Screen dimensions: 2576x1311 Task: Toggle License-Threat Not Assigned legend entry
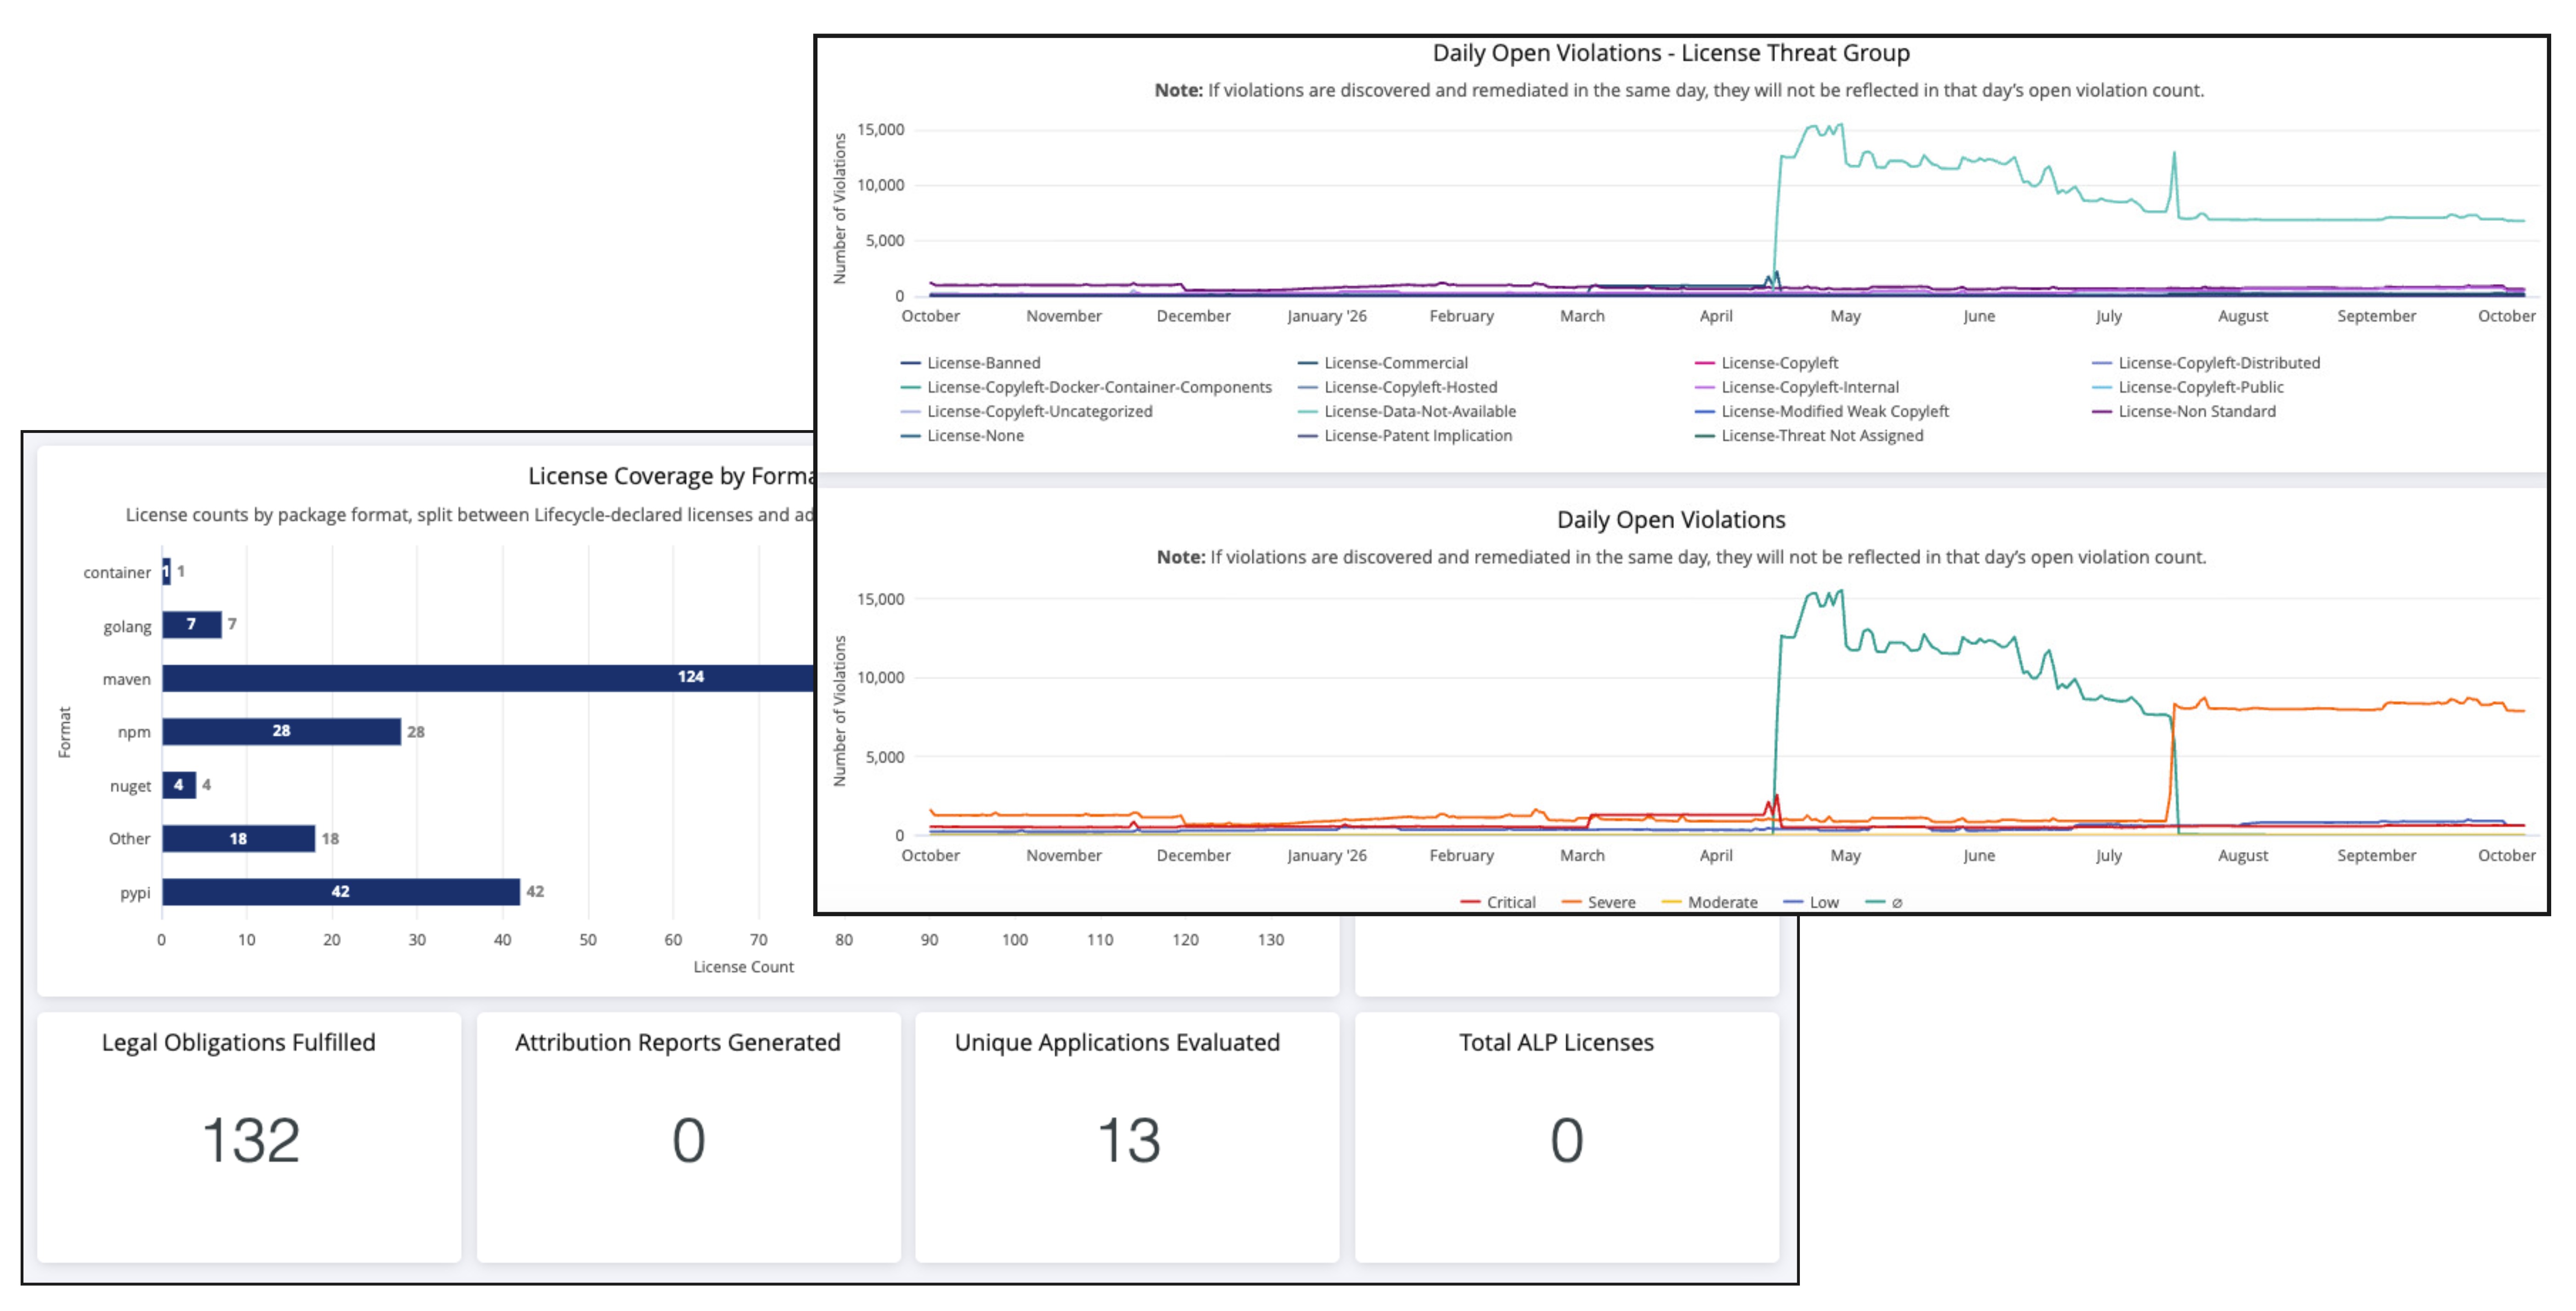click(1809, 435)
